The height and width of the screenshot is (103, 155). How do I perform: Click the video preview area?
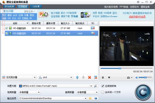click(x=126, y=46)
